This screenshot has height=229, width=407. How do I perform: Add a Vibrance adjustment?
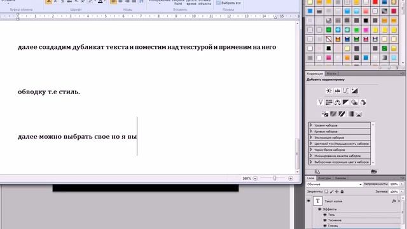(x=321, y=102)
